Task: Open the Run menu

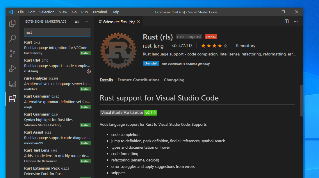Action: click(x=84, y=12)
